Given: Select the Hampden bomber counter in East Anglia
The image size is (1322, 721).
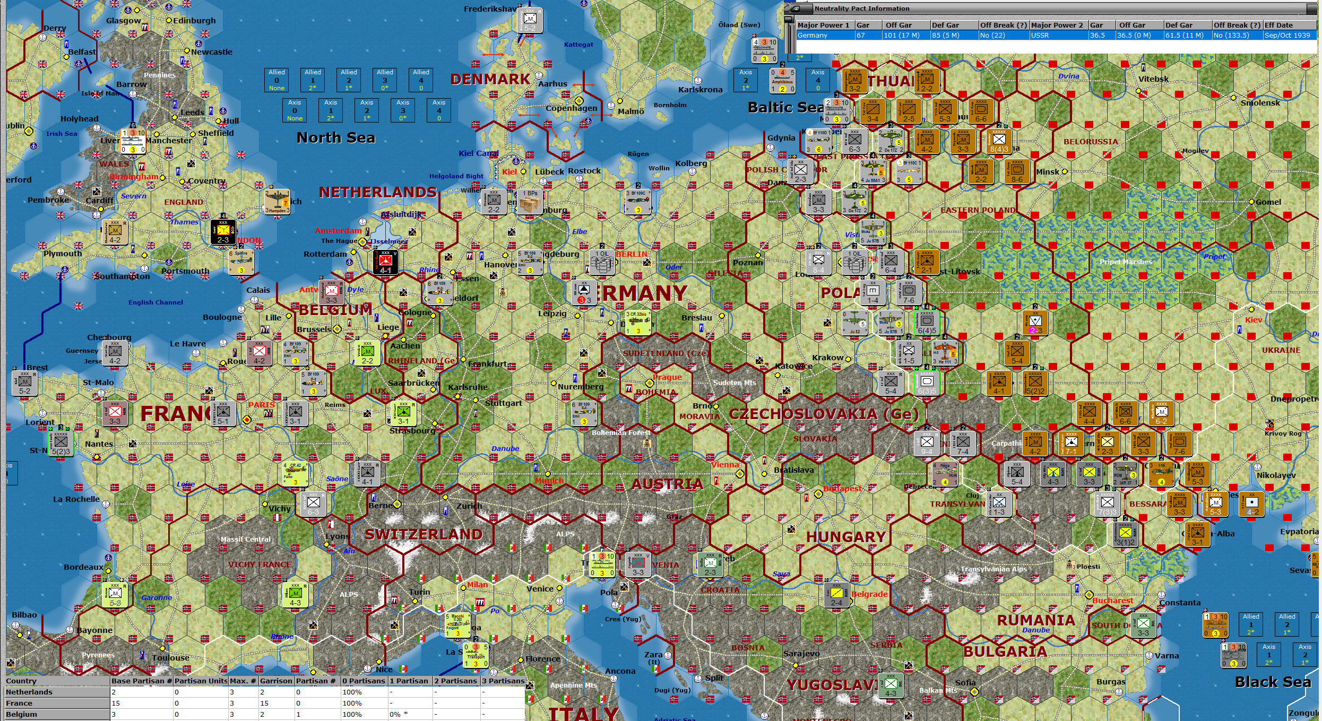Looking at the screenshot, I should (x=277, y=202).
